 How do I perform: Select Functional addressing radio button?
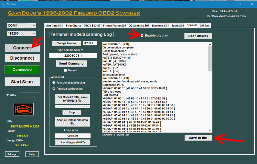[x=54, y=83]
